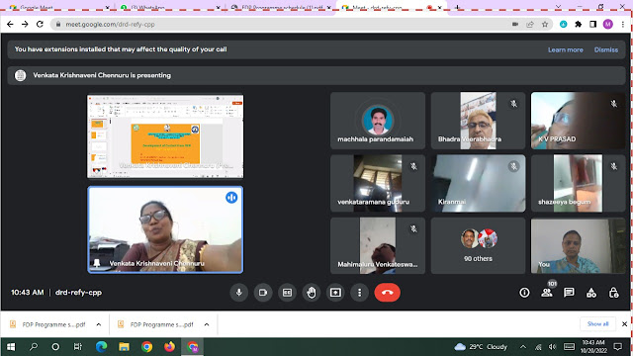Switch to the Google Meet tab

pos(59,7)
